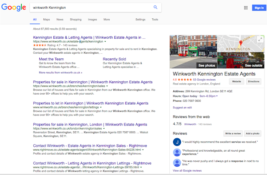Viewport: 267px width, 175px height.
Task: Click 'Write a review' button
Action: [x=233, y=133]
